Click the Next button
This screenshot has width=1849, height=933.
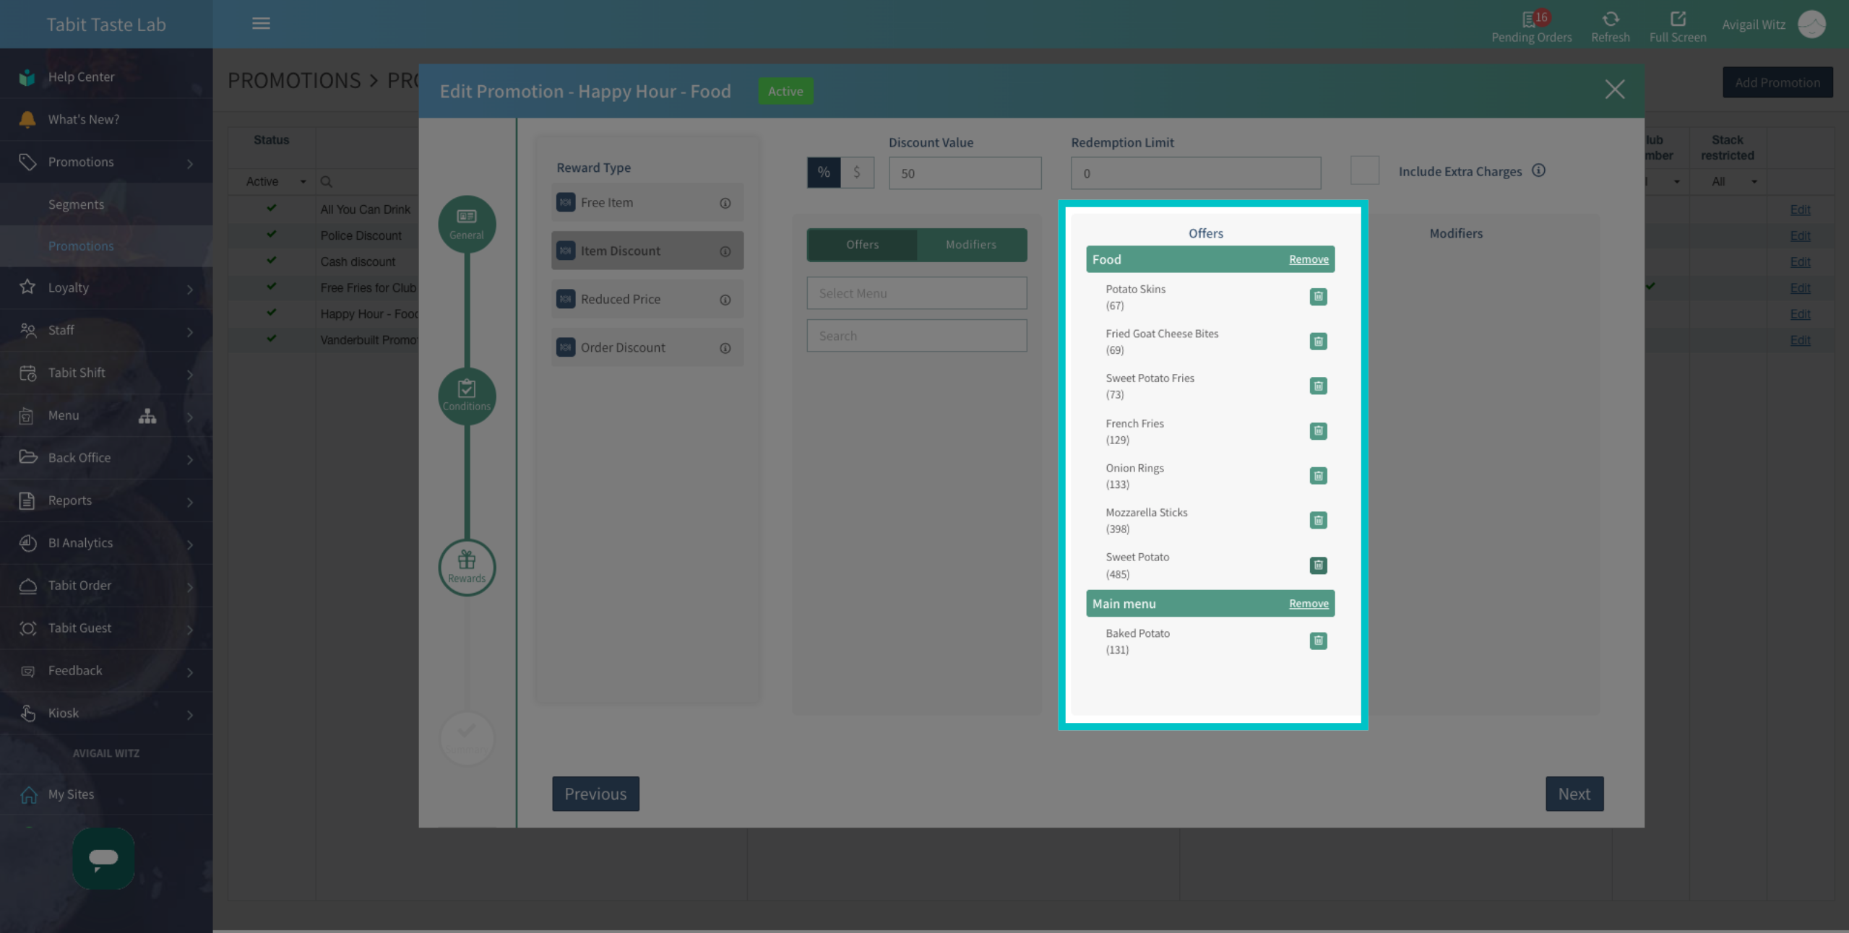coord(1574,794)
